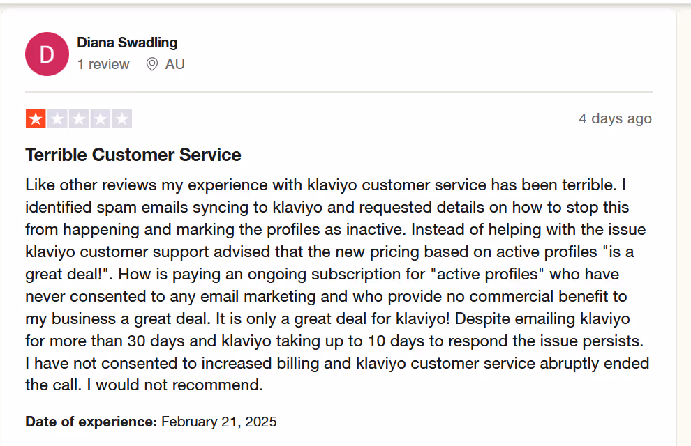Image resolution: width=691 pixels, height=446 pixels.
Task: Click the fourth gray rating star
Action: (101, 118)
